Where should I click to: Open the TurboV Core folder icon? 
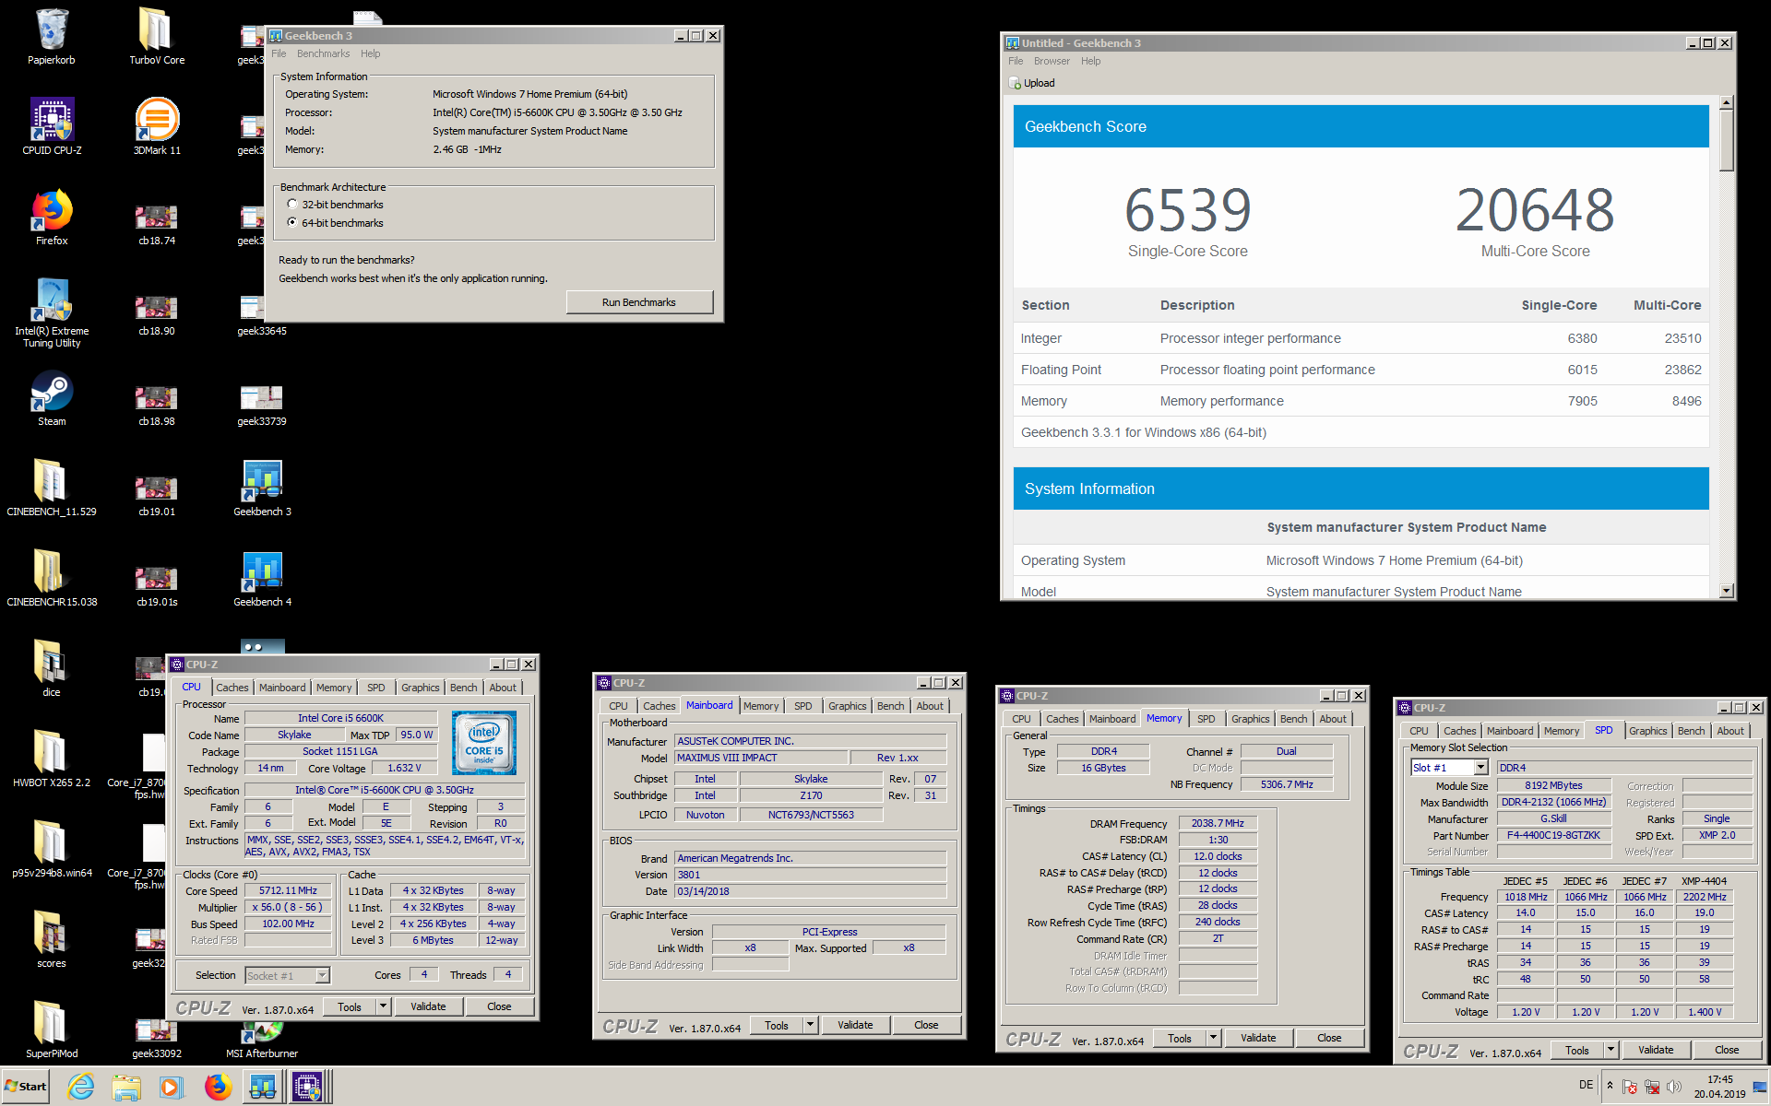(157, 37)
